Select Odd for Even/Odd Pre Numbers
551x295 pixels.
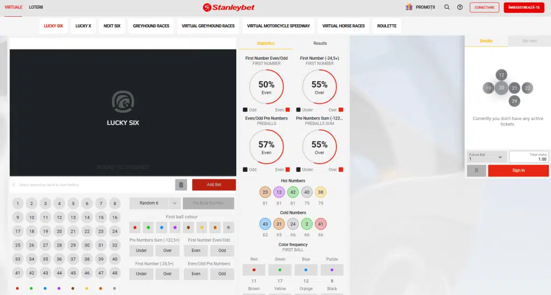click(x=222, y=273)
